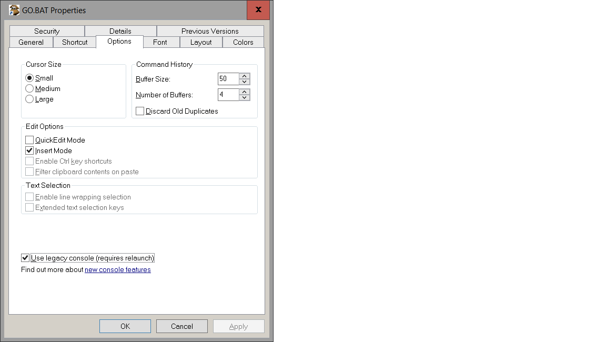This screenshot has height=342, width=606.
Task: Click the Command History group label
Action: click(x=165, y=65)
